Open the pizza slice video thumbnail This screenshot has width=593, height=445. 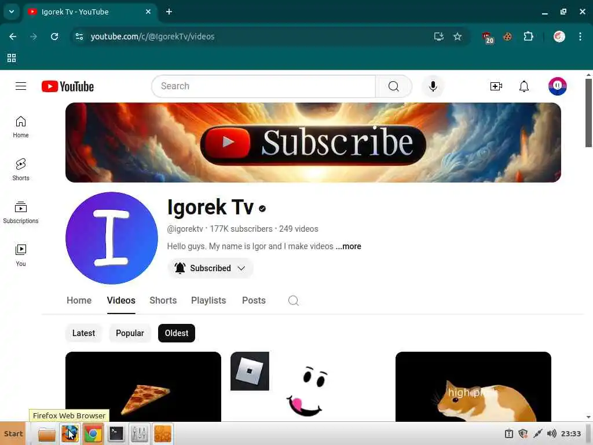point(144,386)
